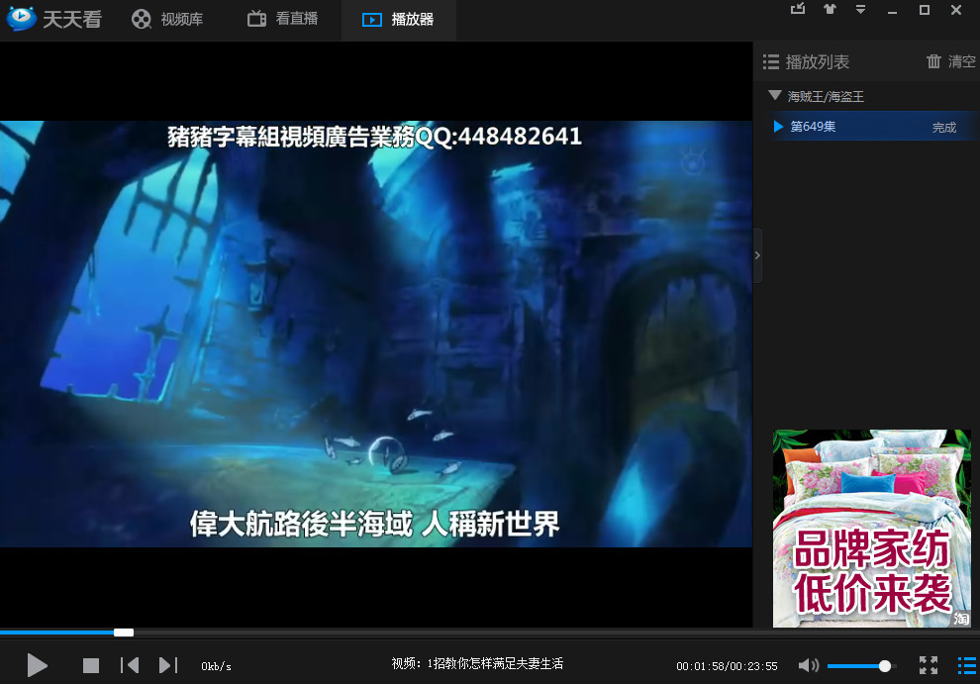Collapse the playlist panel with the side chevron

coord(757,254)
